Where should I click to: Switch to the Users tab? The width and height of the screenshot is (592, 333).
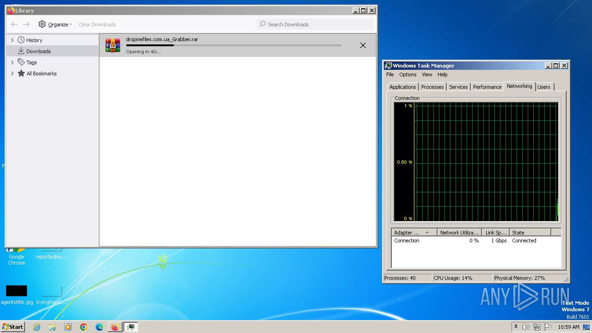(544, 87)
